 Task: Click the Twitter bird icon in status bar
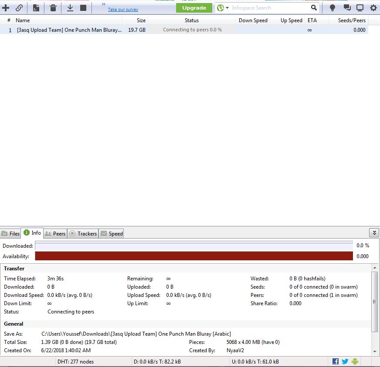click(x=345, y=361)
